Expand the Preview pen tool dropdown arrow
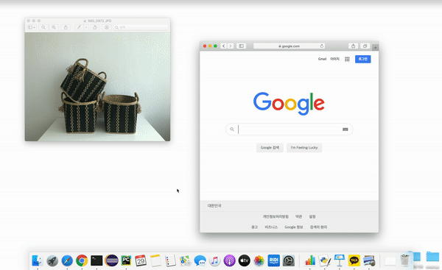The image size is (442, 270). click(86, 27)
